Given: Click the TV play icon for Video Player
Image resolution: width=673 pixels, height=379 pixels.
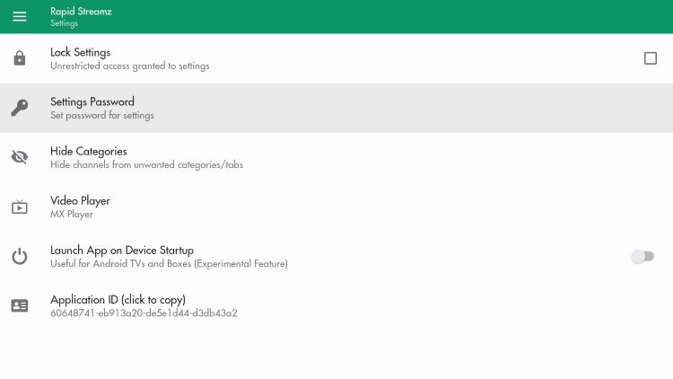Looking at the screenshot, I should [x=19, y=207].
